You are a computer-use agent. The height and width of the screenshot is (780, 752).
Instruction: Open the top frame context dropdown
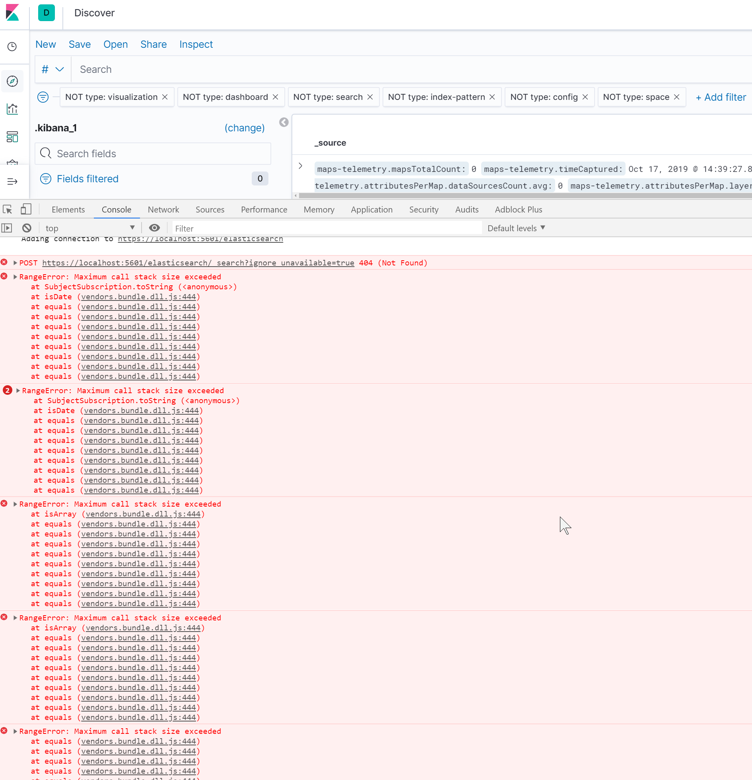click(90, 228)
